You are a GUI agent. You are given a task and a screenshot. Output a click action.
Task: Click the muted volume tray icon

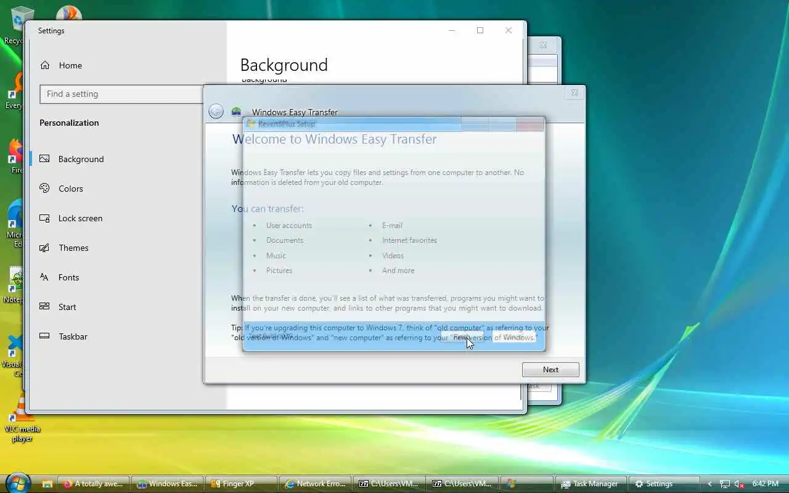pyautogui.click(x=740, y=484)
